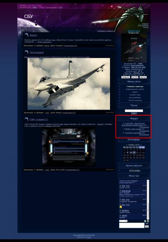Viewport: 168px width, 242px height.
Task: Rate the Форум post using its star rating
Action: click(110, 46)
